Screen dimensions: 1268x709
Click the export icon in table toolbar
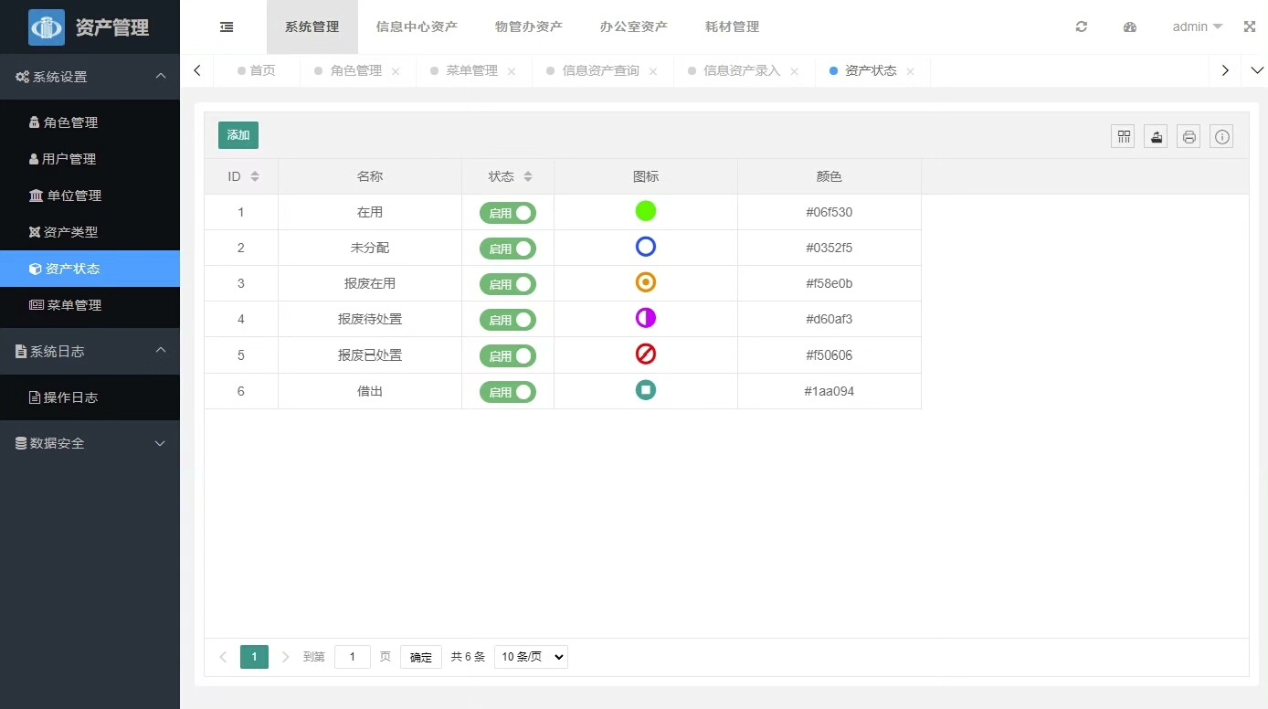pos(1156,137)
